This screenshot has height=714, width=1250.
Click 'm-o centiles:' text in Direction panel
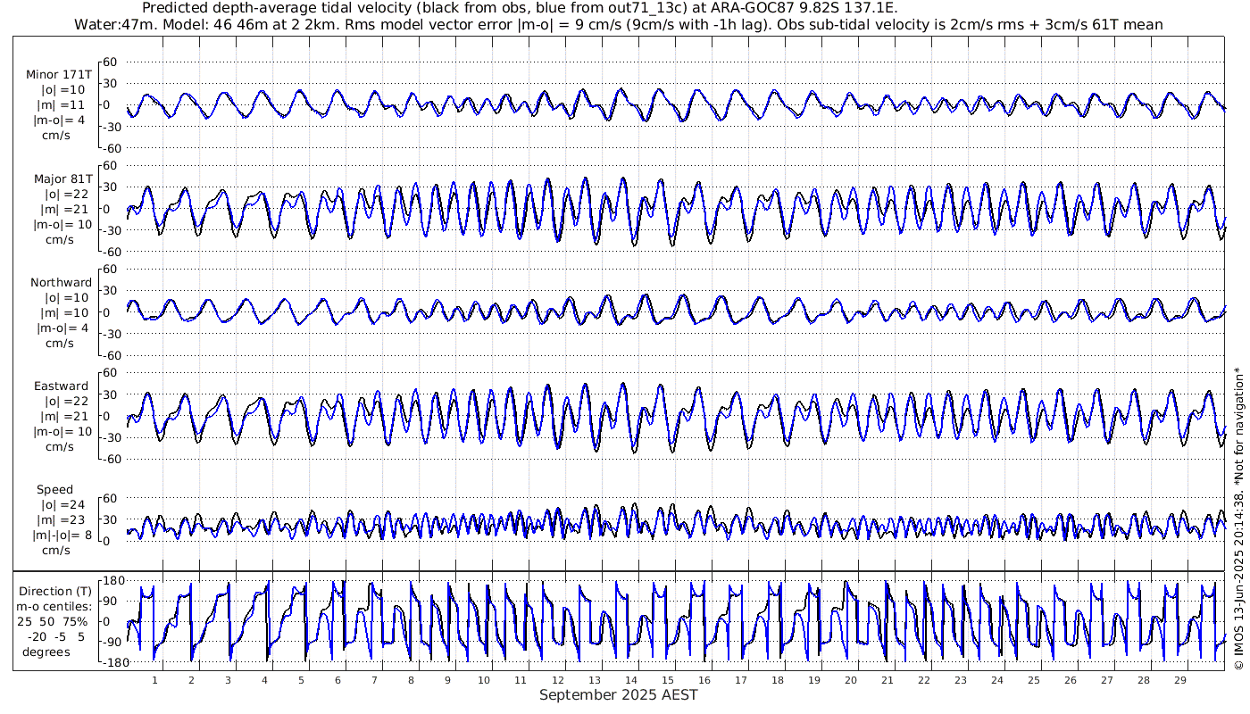point(54,606)
